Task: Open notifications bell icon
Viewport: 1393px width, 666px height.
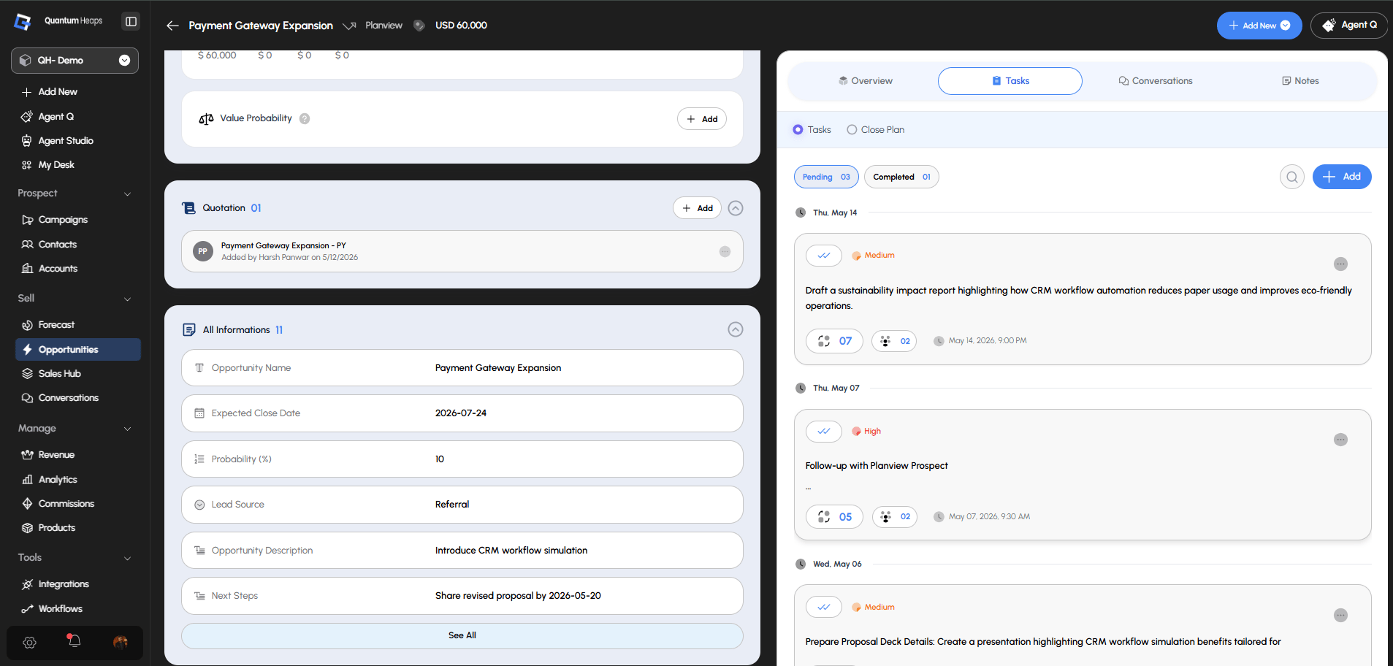Action: 74,640
